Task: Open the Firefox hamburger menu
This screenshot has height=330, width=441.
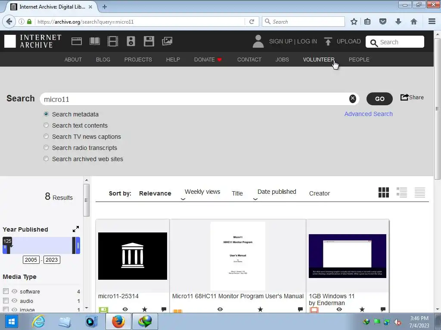Action: 432,21
